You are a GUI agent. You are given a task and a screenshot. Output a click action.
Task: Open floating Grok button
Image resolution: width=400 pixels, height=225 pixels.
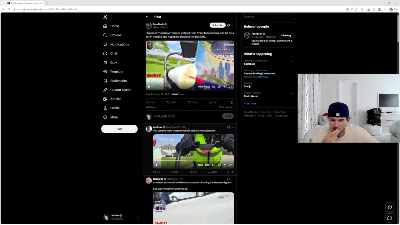click(390, 207)
